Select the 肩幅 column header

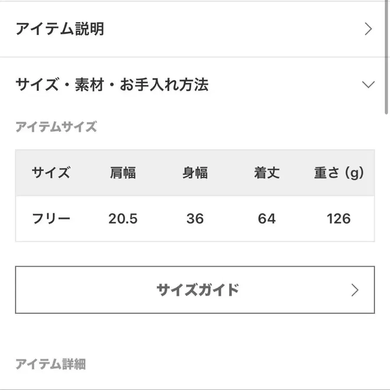[x=123, y=173]
